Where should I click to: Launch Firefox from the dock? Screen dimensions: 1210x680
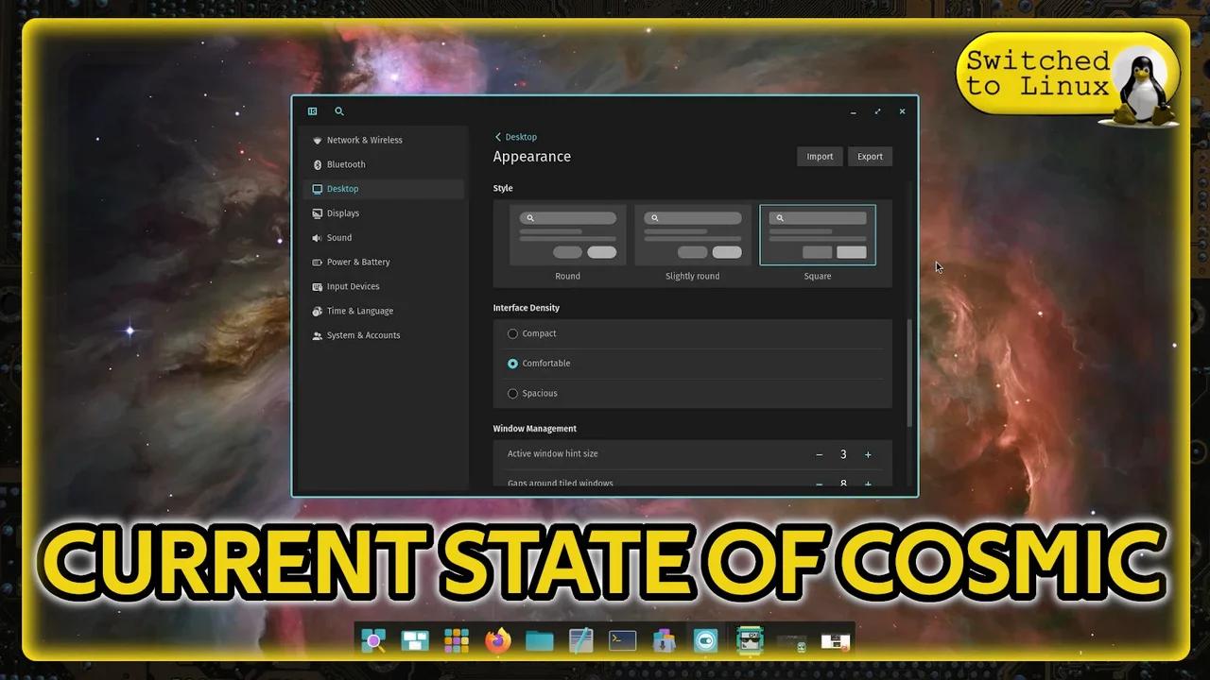[497, 640]
